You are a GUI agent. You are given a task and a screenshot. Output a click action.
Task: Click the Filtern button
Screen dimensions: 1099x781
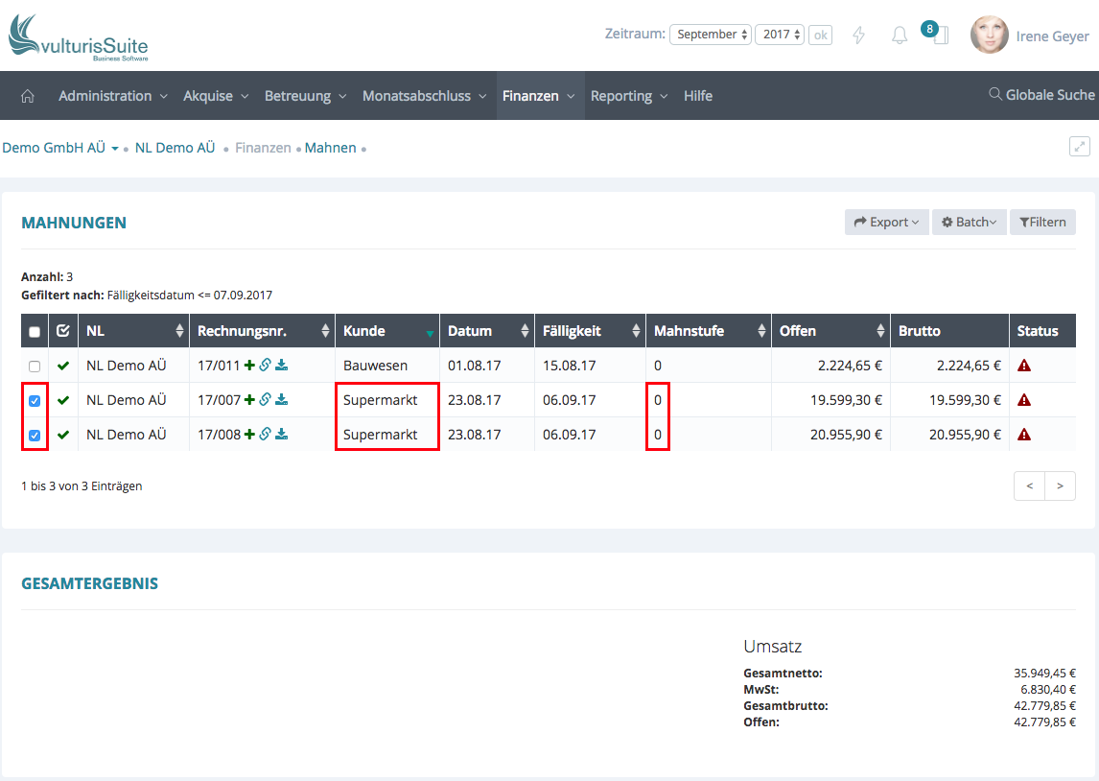(1042, 222)
